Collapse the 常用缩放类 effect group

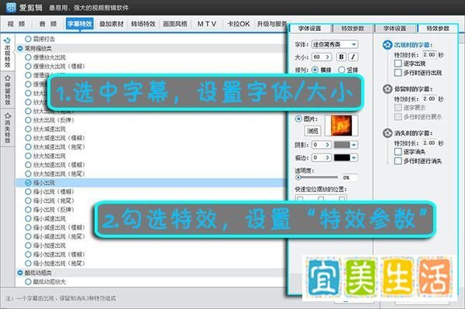(20, 48)
